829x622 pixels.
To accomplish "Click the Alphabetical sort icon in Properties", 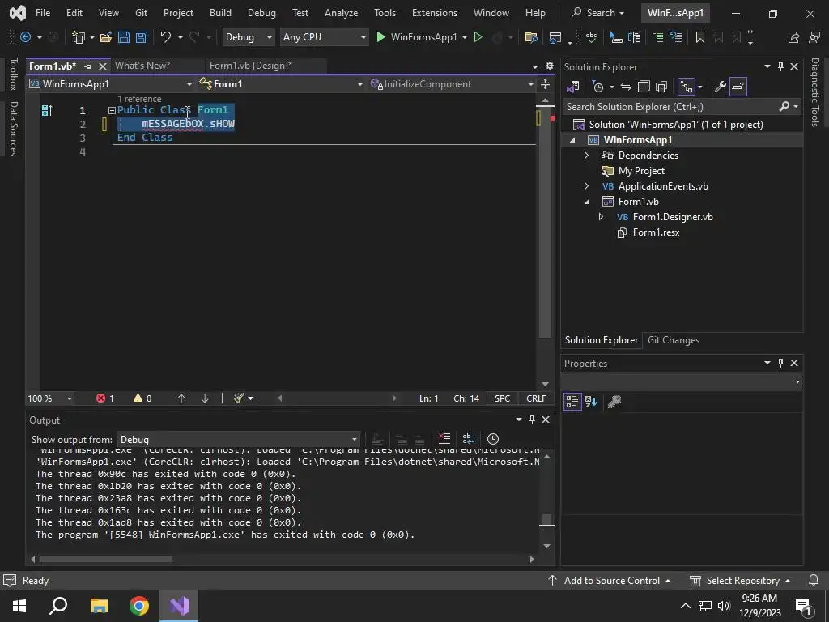I will pyautogui.click(x=591, y=402).
